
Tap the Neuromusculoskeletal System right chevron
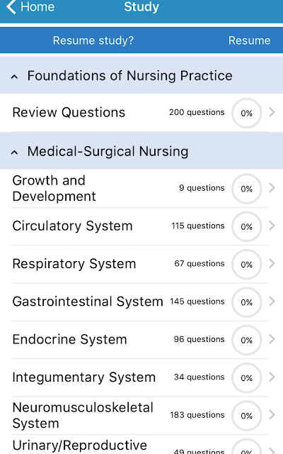272,414
